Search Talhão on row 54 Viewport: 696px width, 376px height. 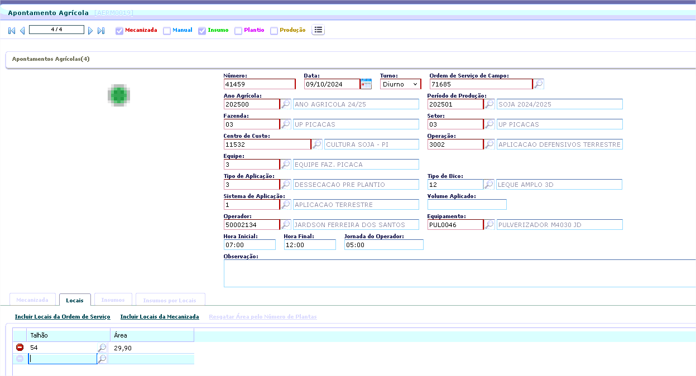(102, 348)
